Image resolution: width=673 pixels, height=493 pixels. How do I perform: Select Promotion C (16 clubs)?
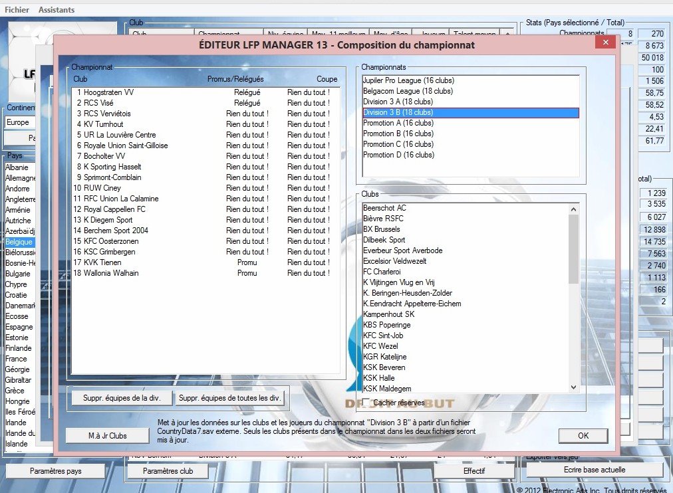pyautogui.click(x=471, y=144)
